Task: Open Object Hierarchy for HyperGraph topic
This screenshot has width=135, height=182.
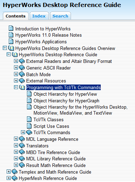Action: [66, 101]
